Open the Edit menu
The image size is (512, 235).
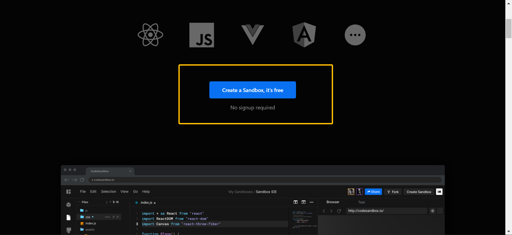tap(93, 192)
